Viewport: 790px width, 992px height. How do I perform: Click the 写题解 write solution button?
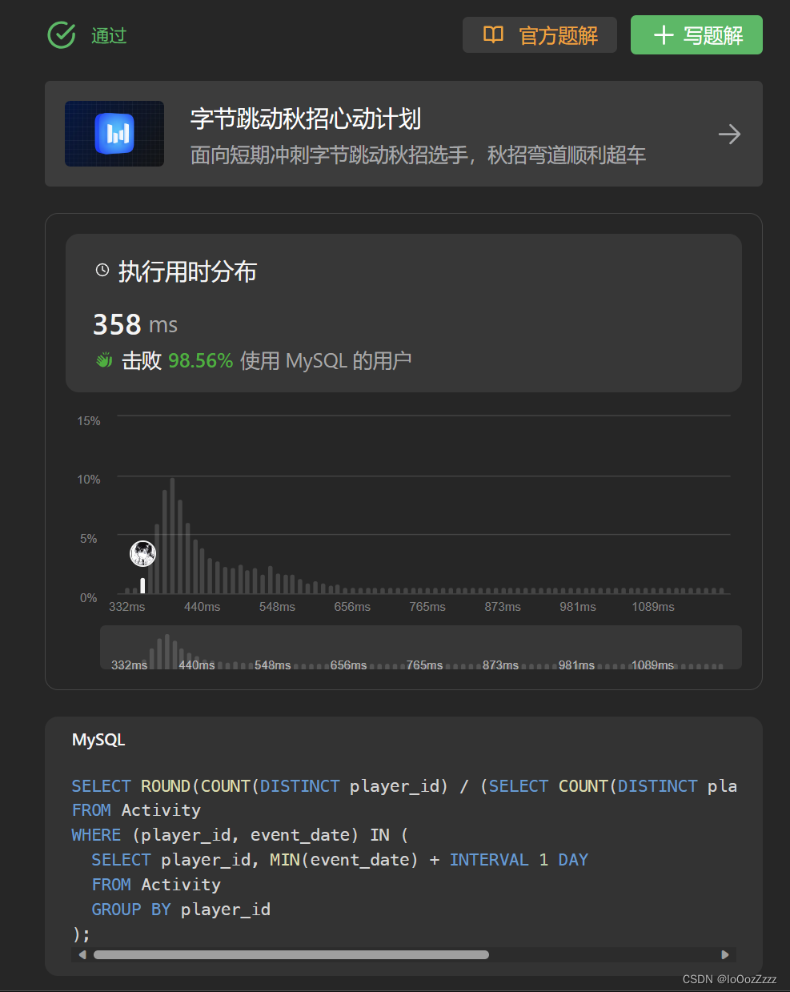(x=696, y=35)
